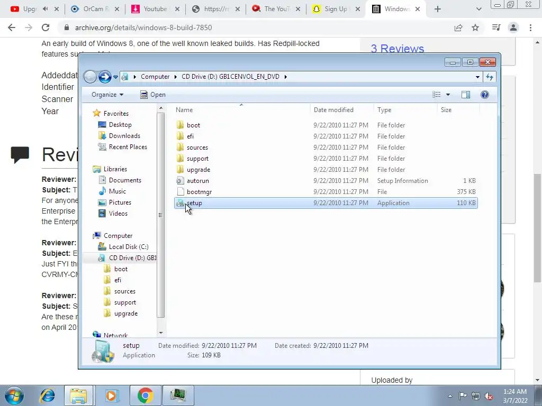Open recent locations dropdown arrow in Explorer

[115, 77]
